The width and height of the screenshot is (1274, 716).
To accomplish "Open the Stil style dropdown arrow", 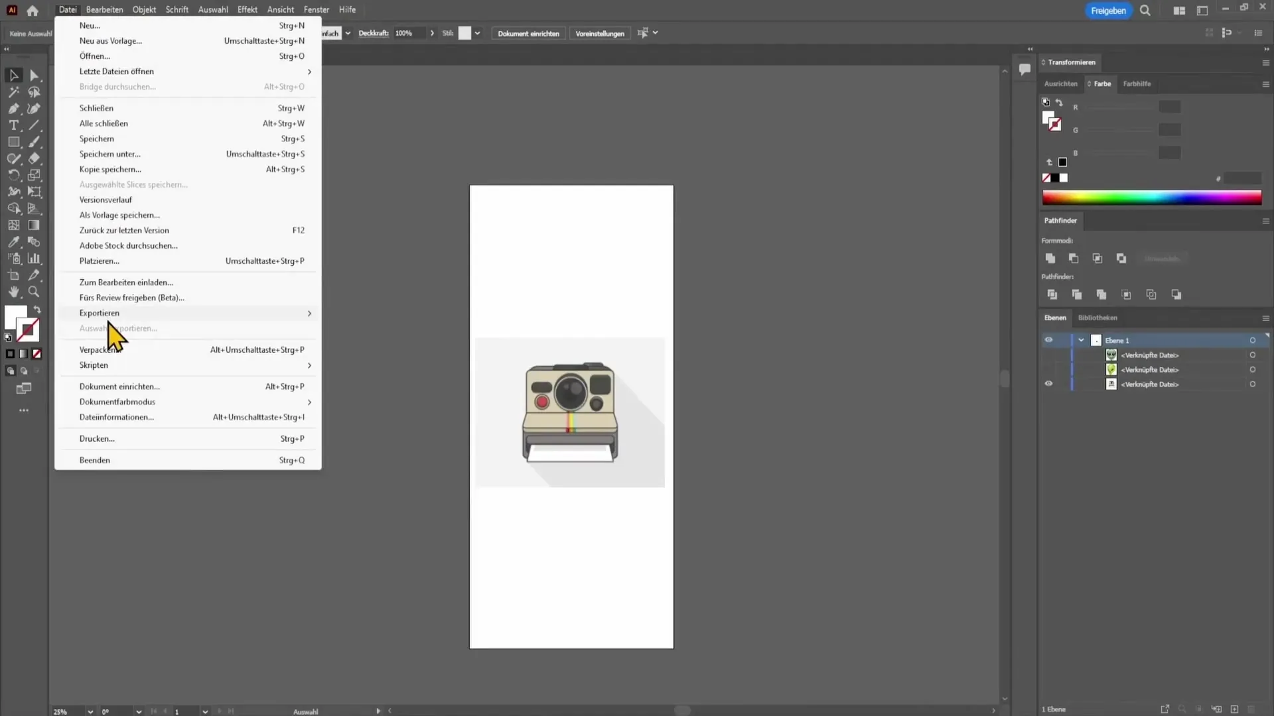I will click(477, 33).
